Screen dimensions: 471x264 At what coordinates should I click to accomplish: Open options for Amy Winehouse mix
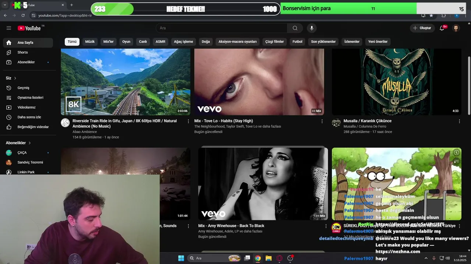[x=326, y=226]
